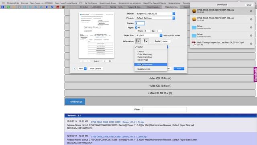The width and height of the screenshot is (257, 145).
Task: Go to previous preview page arrow
Action: pos(88,61)
